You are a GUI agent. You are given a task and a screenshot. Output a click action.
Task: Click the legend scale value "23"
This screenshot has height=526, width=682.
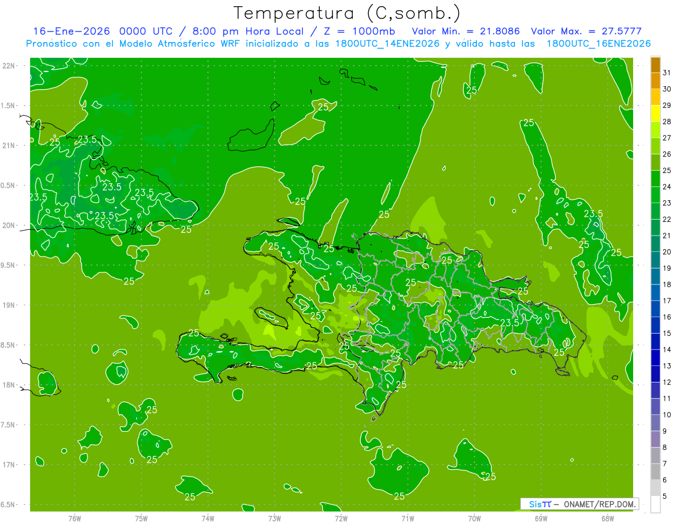(667, 203)
